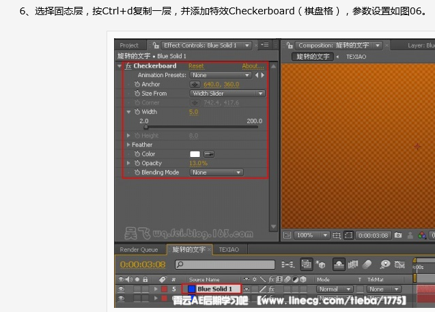Click the Anchor value 640.0
Image resolution: width=435 pixels, height=312 pixels.
(212, 84)
